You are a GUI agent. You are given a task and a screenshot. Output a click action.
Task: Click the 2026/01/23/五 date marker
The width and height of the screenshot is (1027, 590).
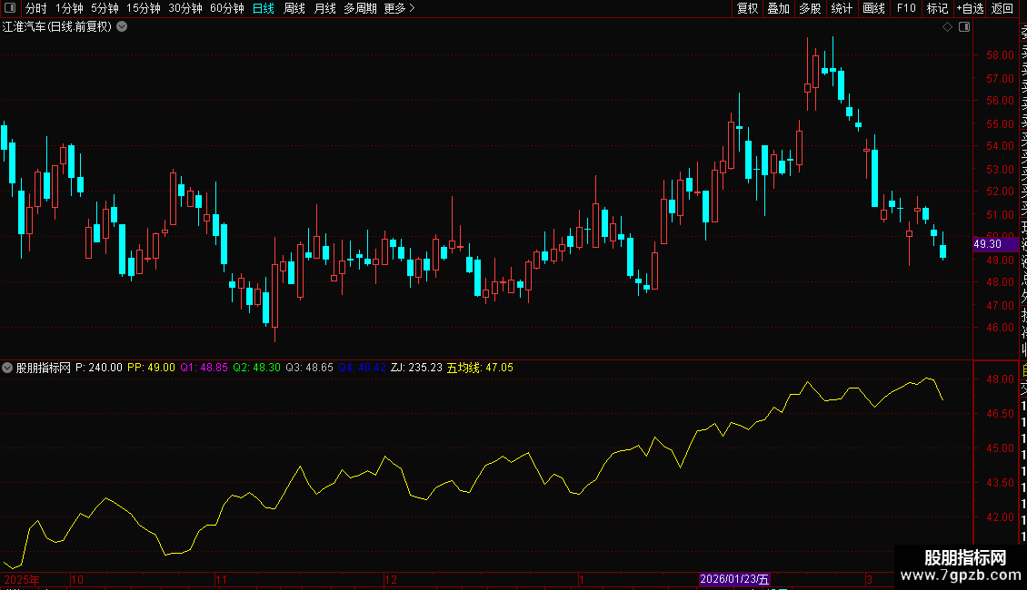734,579
